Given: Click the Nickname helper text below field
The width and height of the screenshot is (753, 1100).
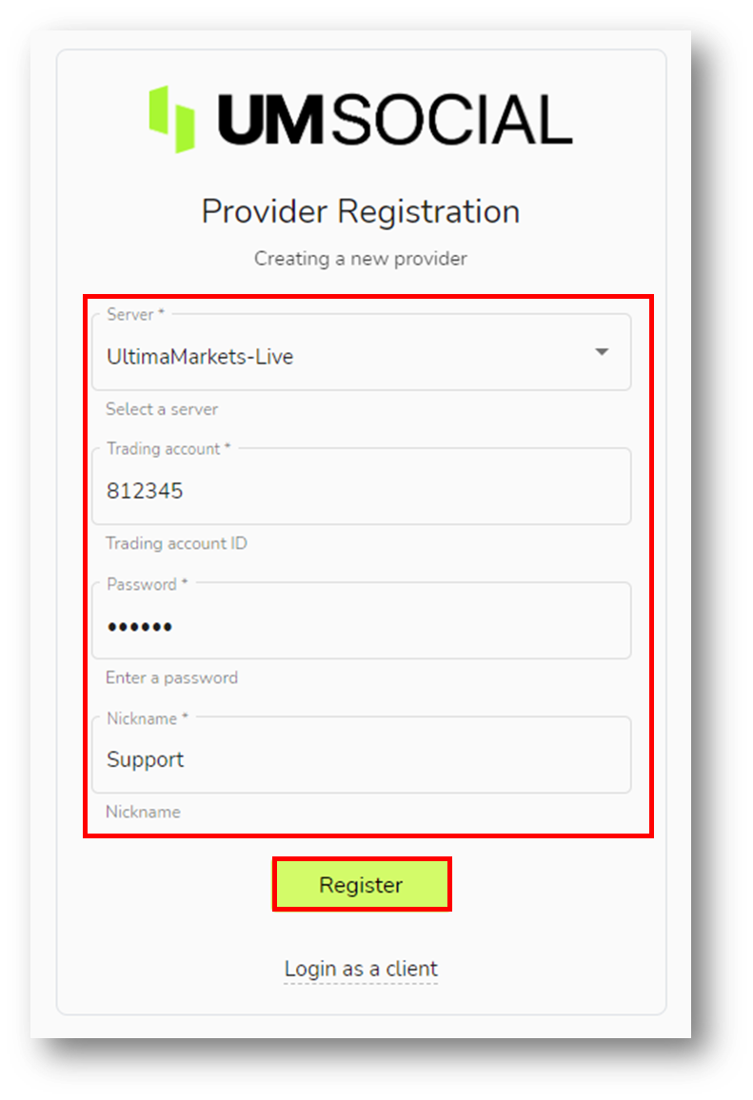Looking at the screenshot, I should point(143,813).
